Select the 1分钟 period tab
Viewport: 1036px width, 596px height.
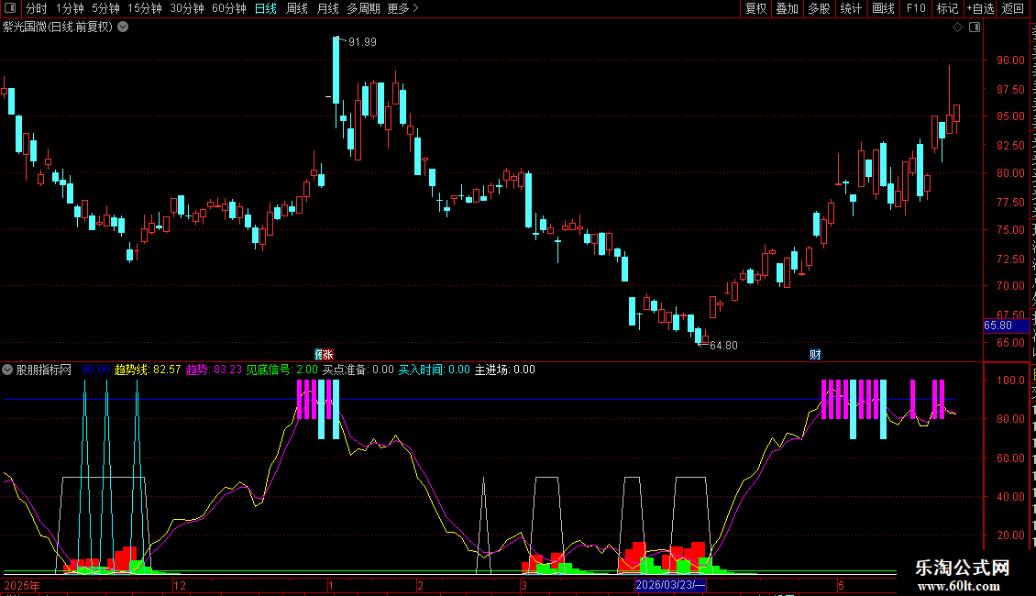[70, 8]
